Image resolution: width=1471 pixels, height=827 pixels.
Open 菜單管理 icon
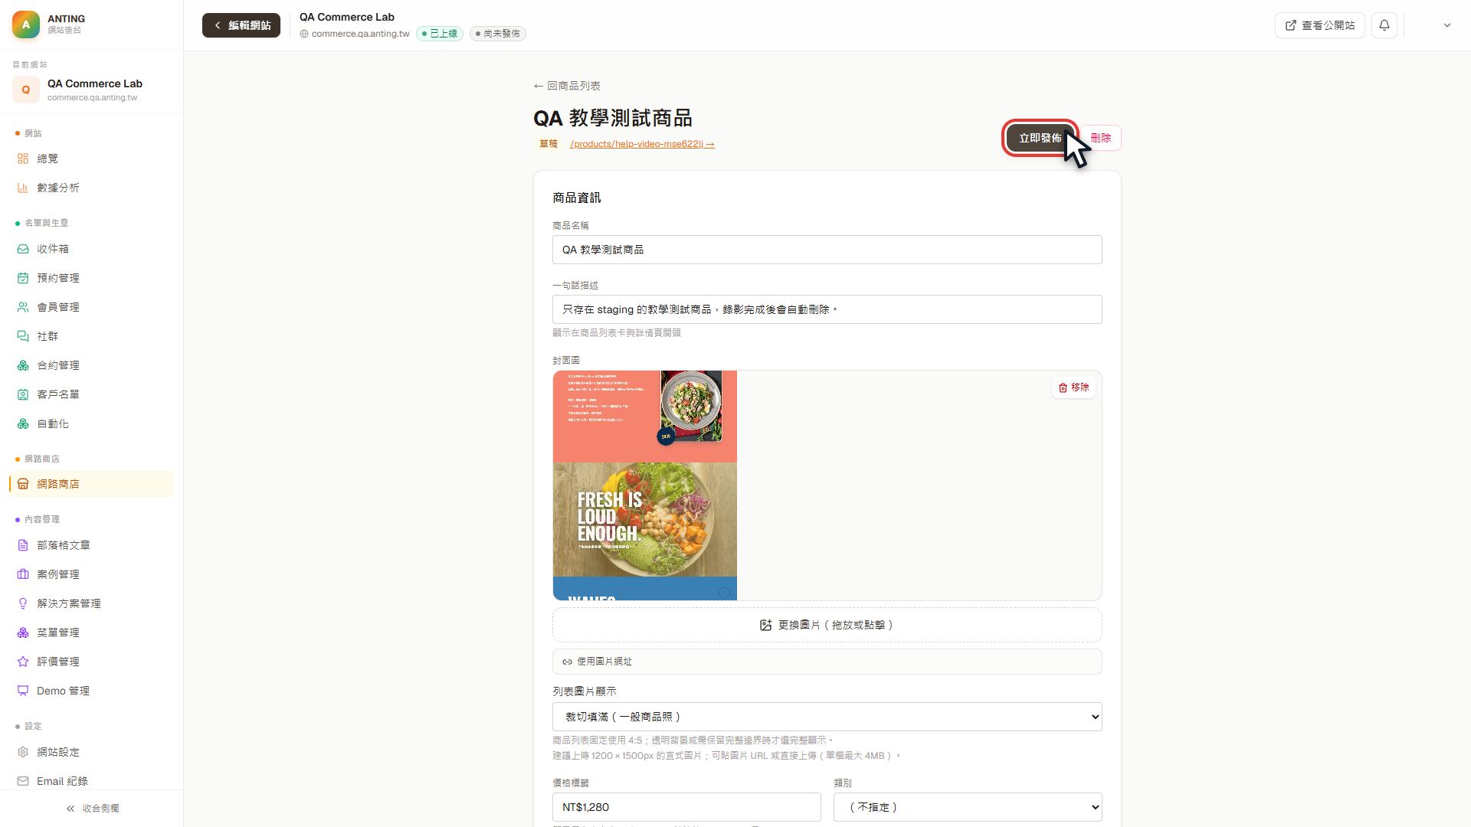point(23,633)
